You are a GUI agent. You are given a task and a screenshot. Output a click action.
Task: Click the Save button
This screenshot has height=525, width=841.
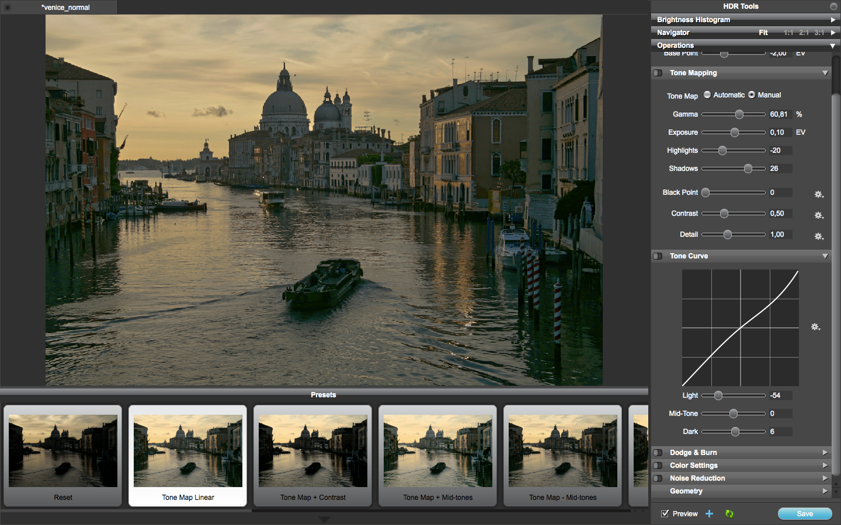[805, 514]
